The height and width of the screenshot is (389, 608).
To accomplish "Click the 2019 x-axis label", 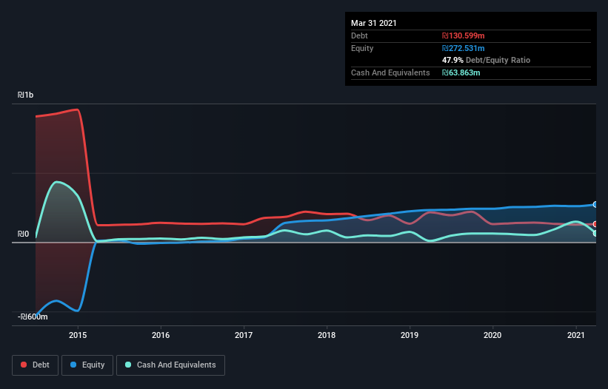I will 410,335.
